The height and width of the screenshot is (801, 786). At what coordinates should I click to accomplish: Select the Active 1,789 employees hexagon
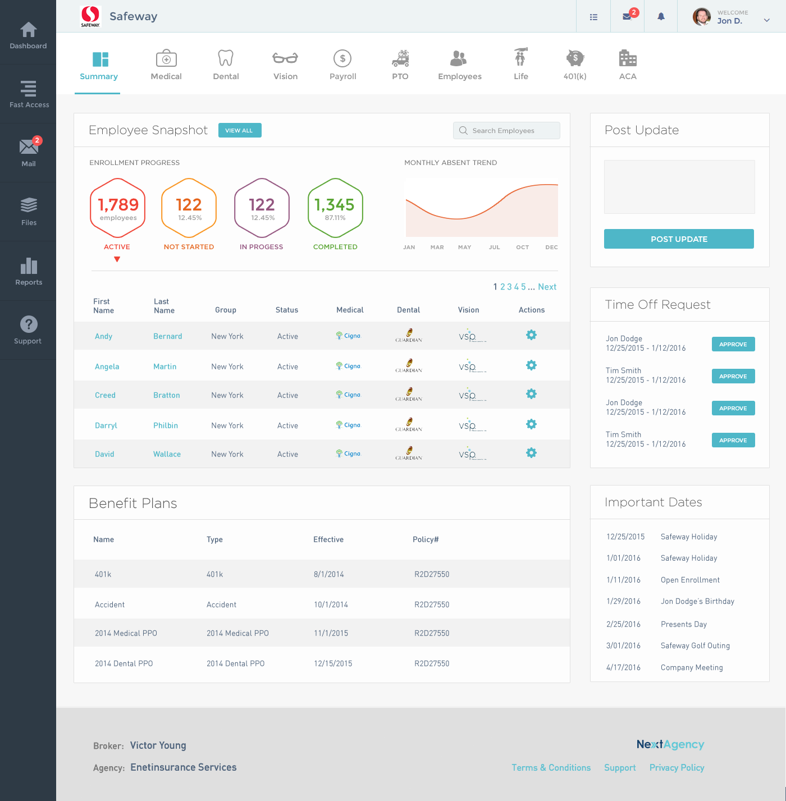tap(118, 208)
